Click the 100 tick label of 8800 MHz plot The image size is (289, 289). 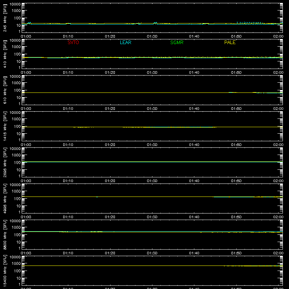click(17, 234)
